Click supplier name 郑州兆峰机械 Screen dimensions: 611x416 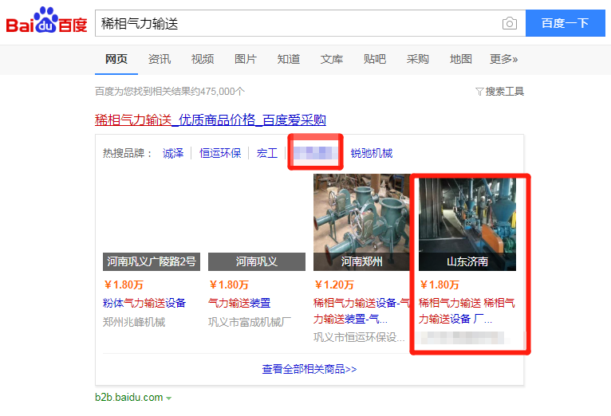(x=134, y=322)
